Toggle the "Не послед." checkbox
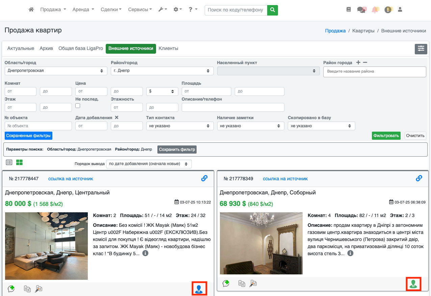 [78, 106]
